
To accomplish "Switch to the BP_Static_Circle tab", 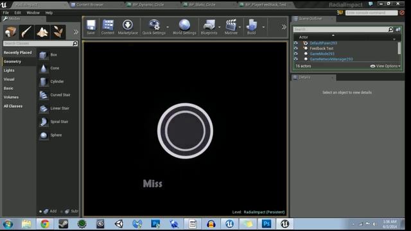I will [x=202, y=4].
